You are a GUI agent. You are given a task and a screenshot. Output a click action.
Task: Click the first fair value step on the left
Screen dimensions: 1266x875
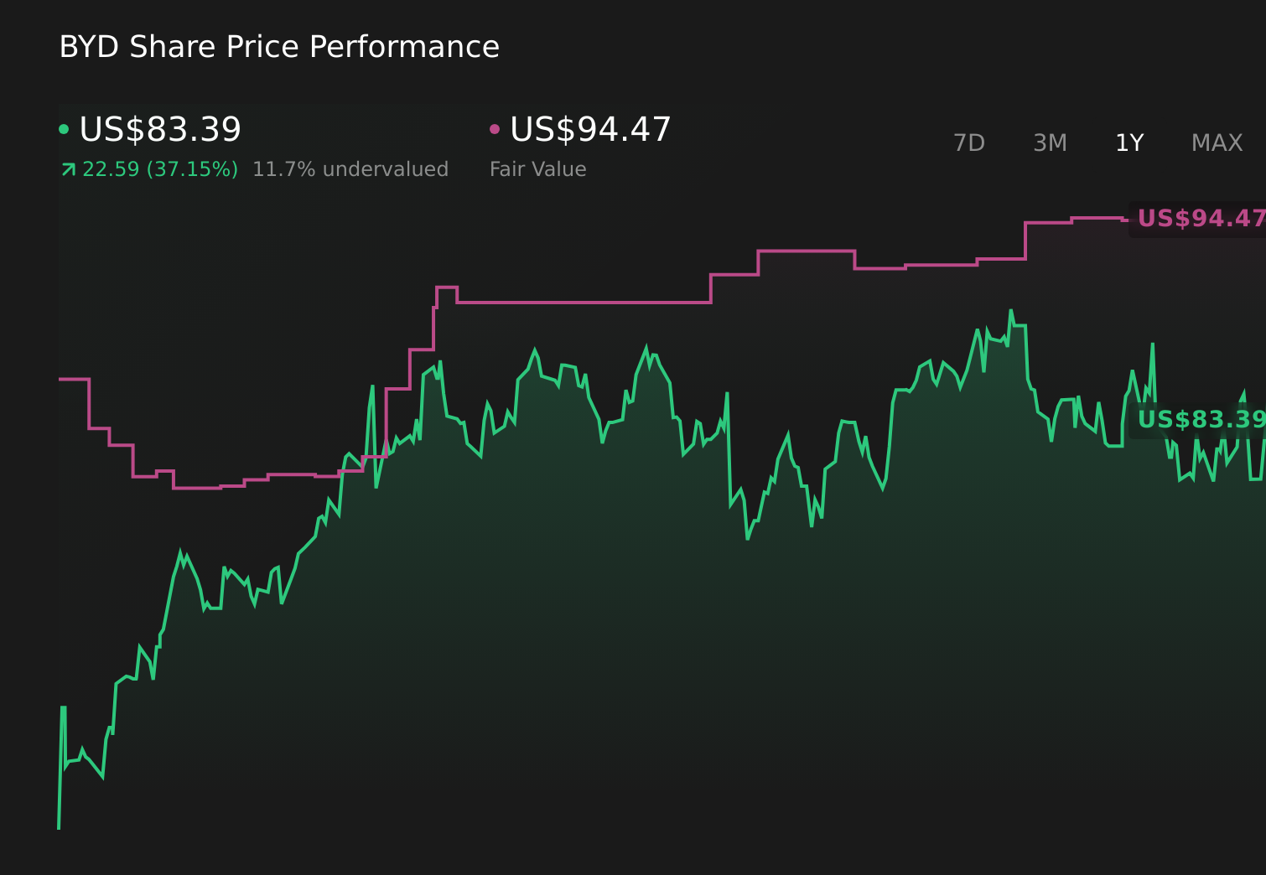tap(71, 379)
